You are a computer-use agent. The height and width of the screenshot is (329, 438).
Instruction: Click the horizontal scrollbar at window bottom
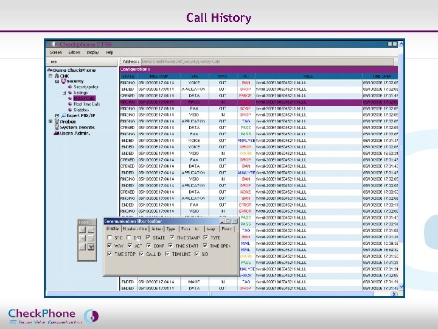(209, 294)
